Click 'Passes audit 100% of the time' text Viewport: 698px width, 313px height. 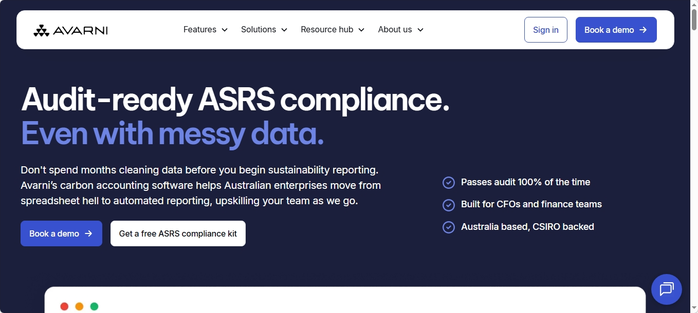coord(525,182)
